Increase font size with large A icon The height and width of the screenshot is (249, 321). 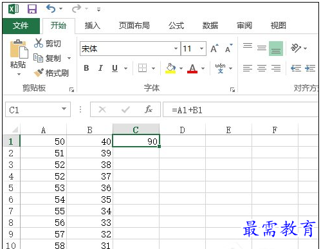214,49
